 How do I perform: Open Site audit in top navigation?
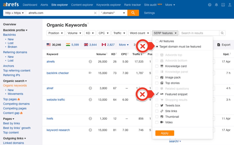(x=150, y=5)
